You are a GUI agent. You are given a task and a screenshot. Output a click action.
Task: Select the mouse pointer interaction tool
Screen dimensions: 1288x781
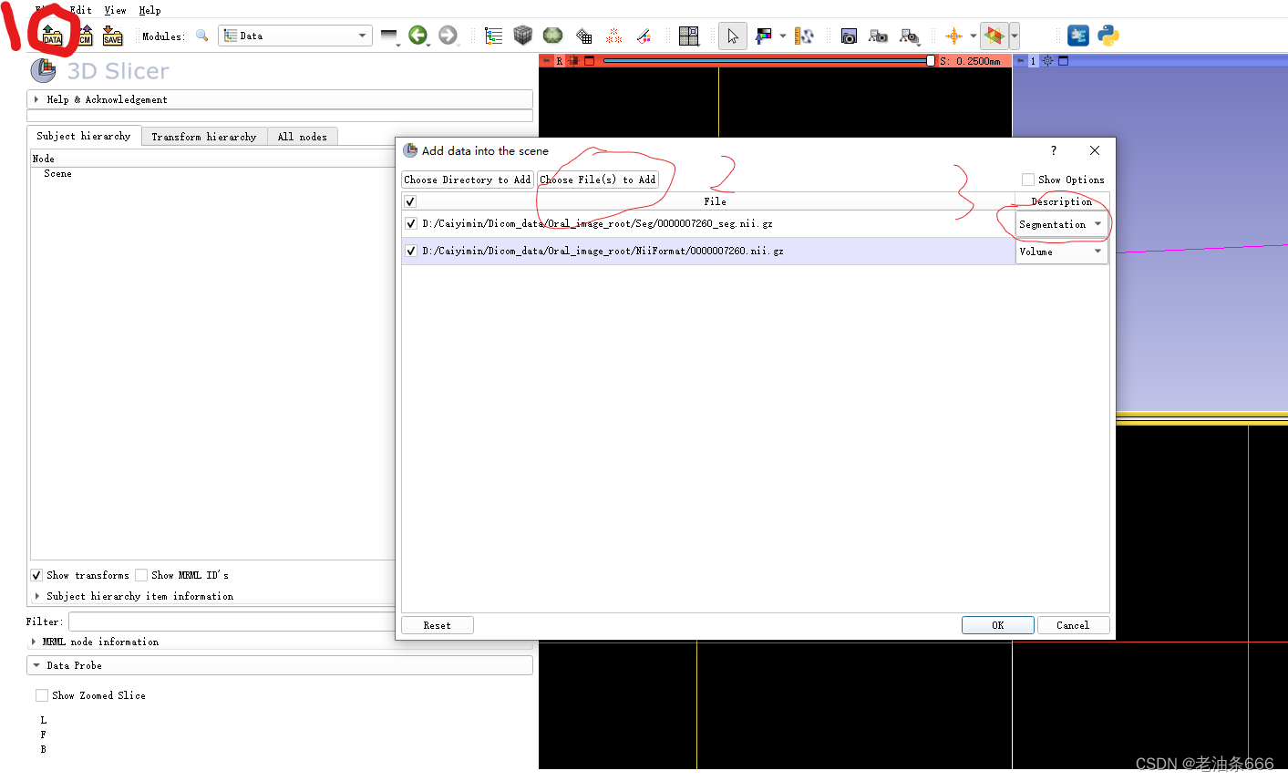(x=732, y=36)
